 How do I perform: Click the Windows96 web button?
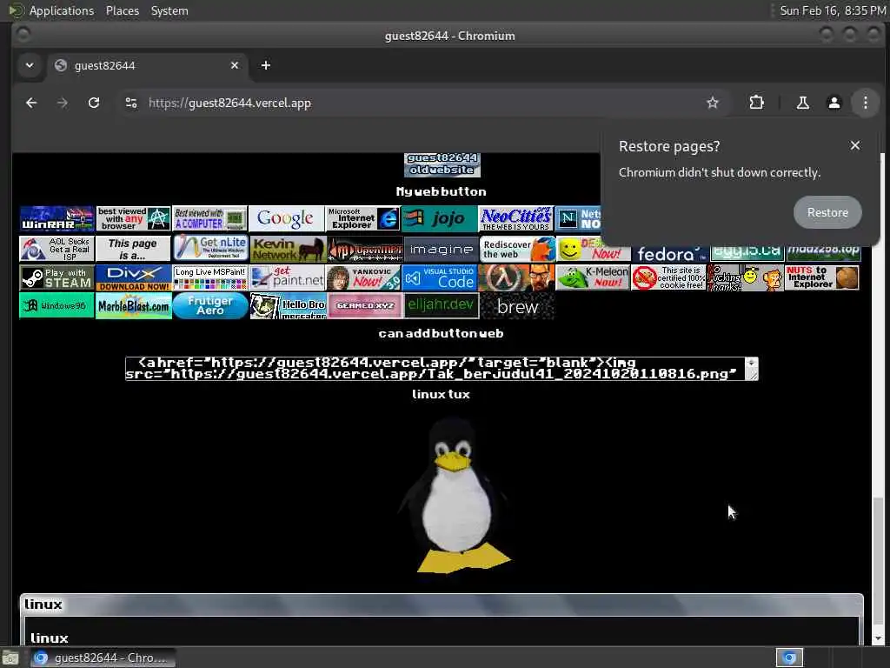(56, 305)
